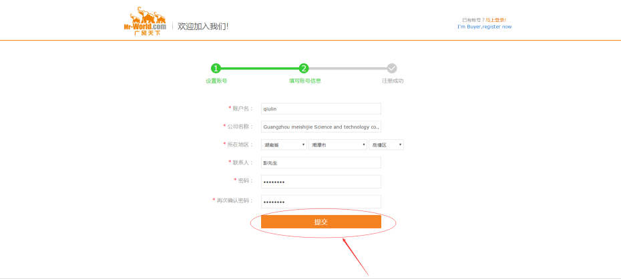Click the gray checkmark step circle
Viewport: 621px width, 279px height.
392,68
